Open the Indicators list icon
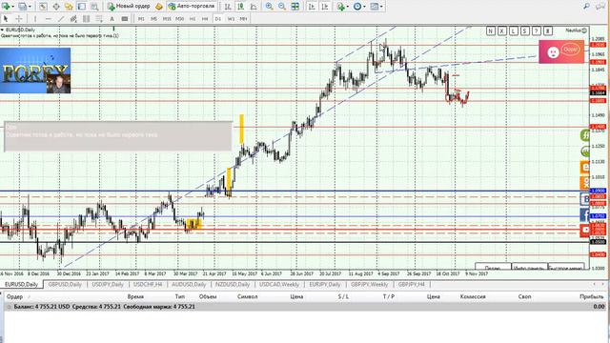The image size is (610, 343). click(341, 7)
